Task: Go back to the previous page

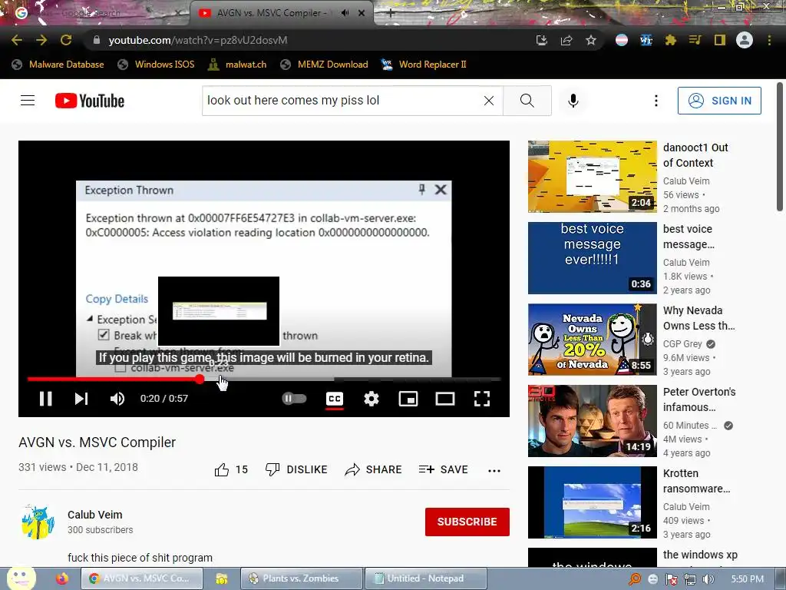Action: [17, 40]
